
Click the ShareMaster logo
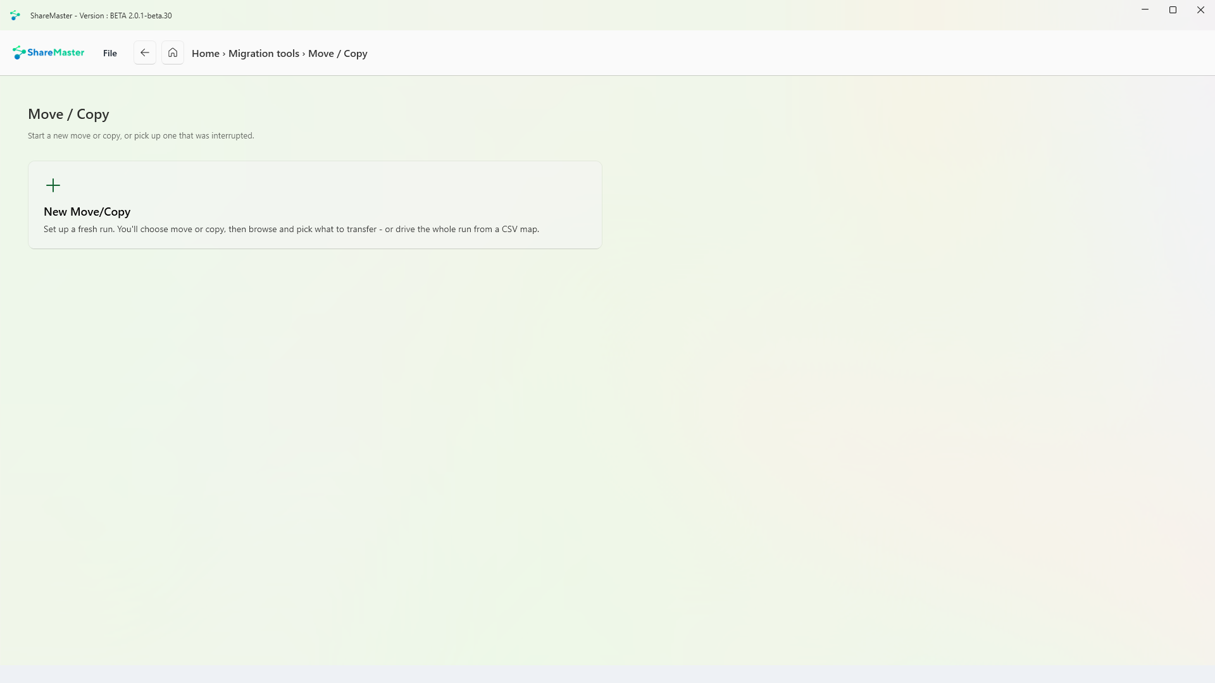[x=48, y=52]
